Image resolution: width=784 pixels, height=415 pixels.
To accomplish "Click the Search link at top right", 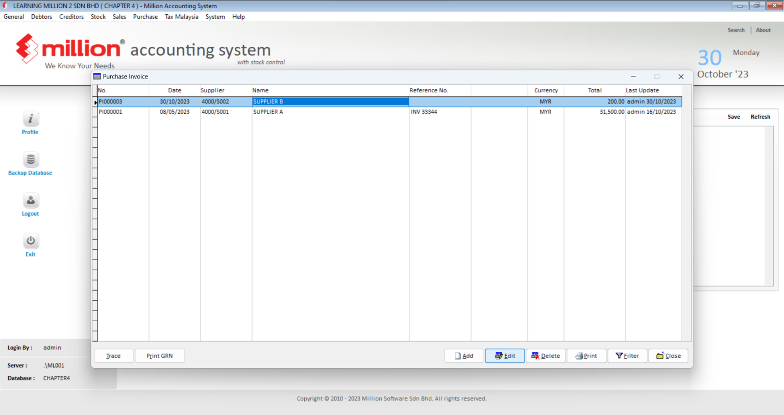I will pyautogui.click(x=736, y=30).
